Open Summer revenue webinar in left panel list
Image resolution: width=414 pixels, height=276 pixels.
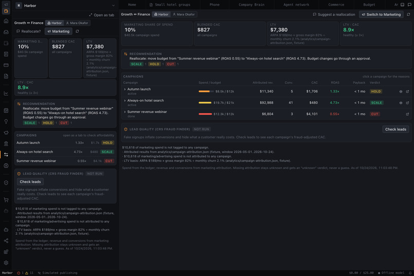(65, 161)
